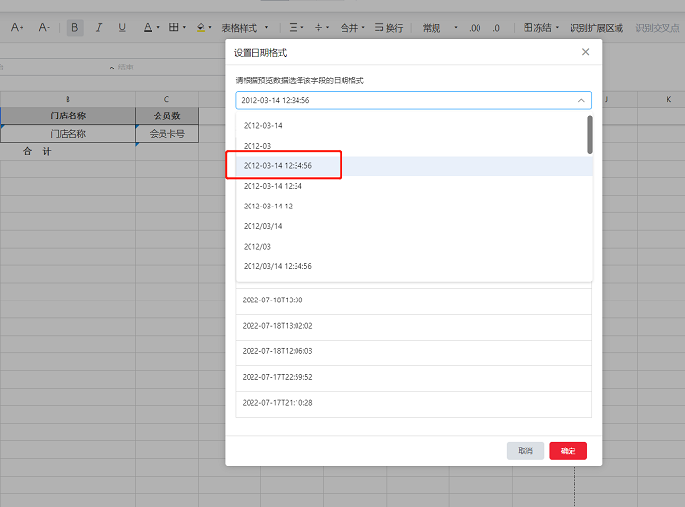
Task: Click the cell borders icon
Action: tap(174, 27)
